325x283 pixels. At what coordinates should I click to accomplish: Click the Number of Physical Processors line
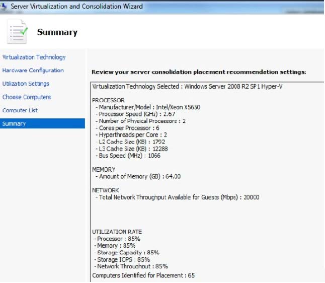(x=140, y=121)
